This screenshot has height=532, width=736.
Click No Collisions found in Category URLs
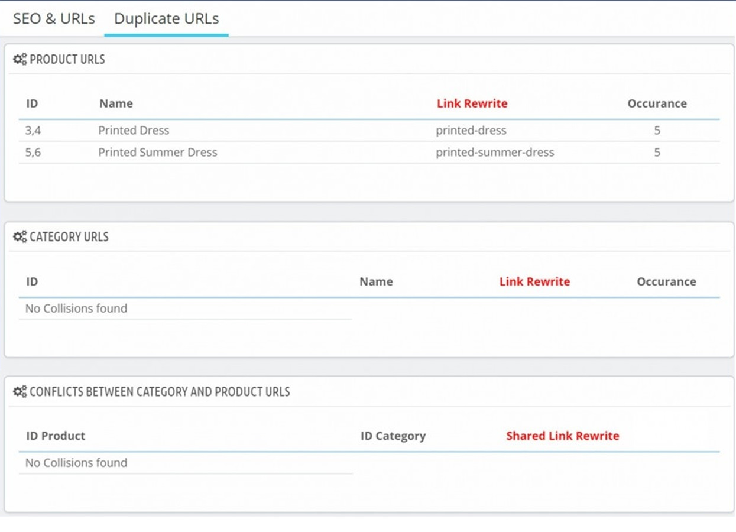pyautogui.click(x=76, y=309)
